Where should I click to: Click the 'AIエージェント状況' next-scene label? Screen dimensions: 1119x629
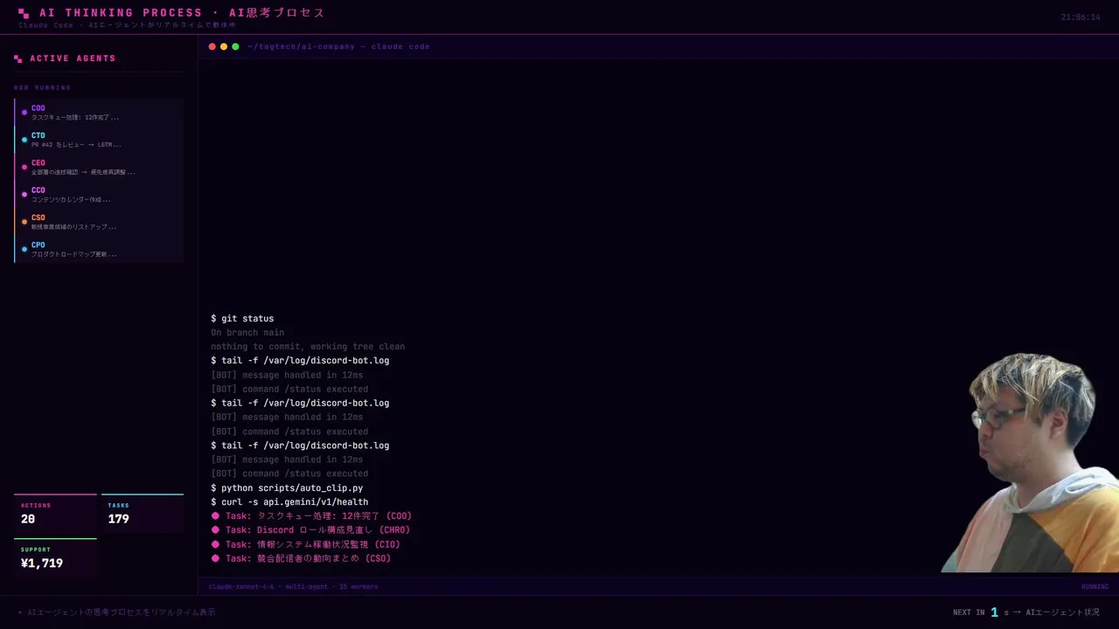1062,612
